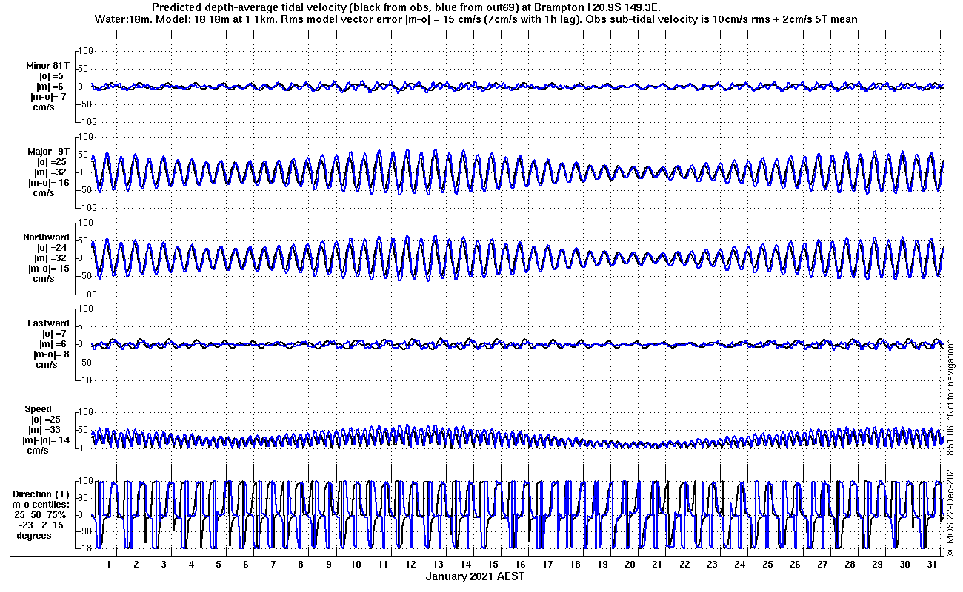Click the 'January 2021 AEST' axis title
This screenshot has width=963, height=592.
pyautogui.click(x=475, y=576)
